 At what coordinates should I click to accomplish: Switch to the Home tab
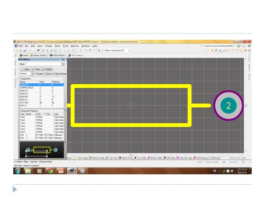(x=24, y=55)
